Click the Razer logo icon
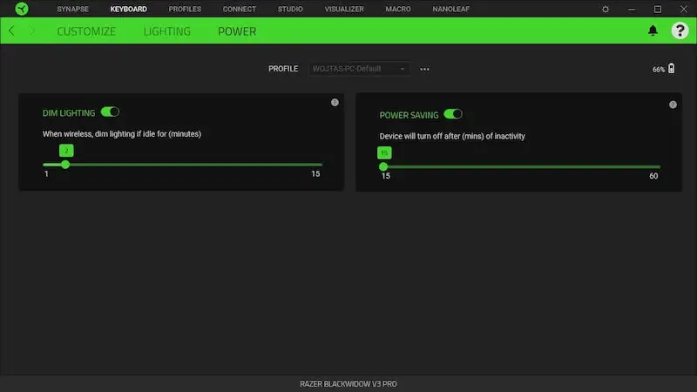697x392 pixels. coord(21,9)
